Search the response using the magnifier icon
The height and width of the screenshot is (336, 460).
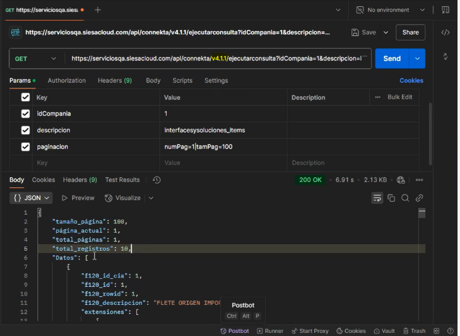405,198
